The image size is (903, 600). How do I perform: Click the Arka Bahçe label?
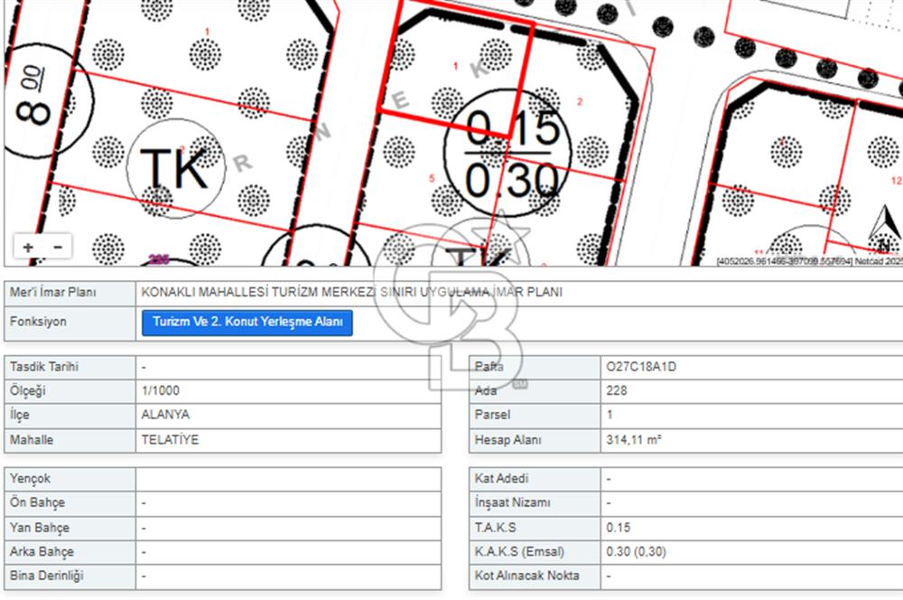coord(42,551)
